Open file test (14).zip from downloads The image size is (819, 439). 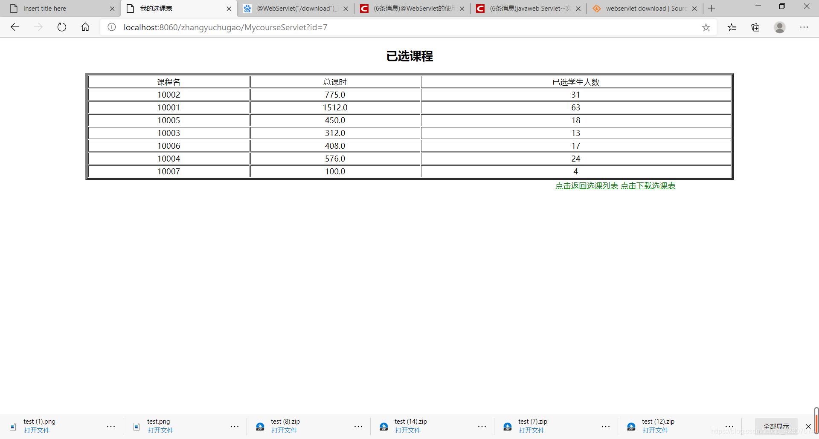click(x=408, y=430)
